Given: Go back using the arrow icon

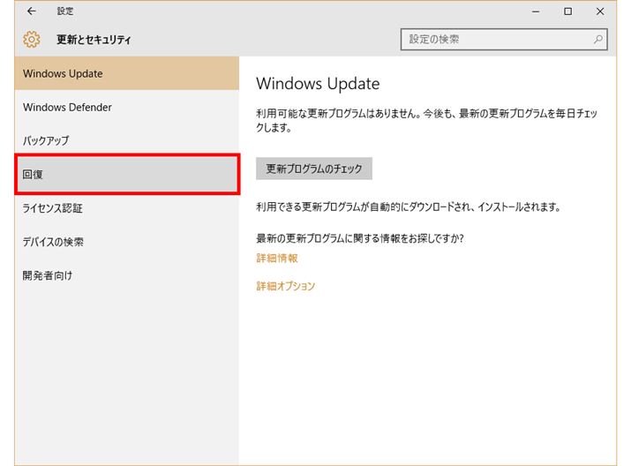Looking at the screenshot, I should [32, 11].
